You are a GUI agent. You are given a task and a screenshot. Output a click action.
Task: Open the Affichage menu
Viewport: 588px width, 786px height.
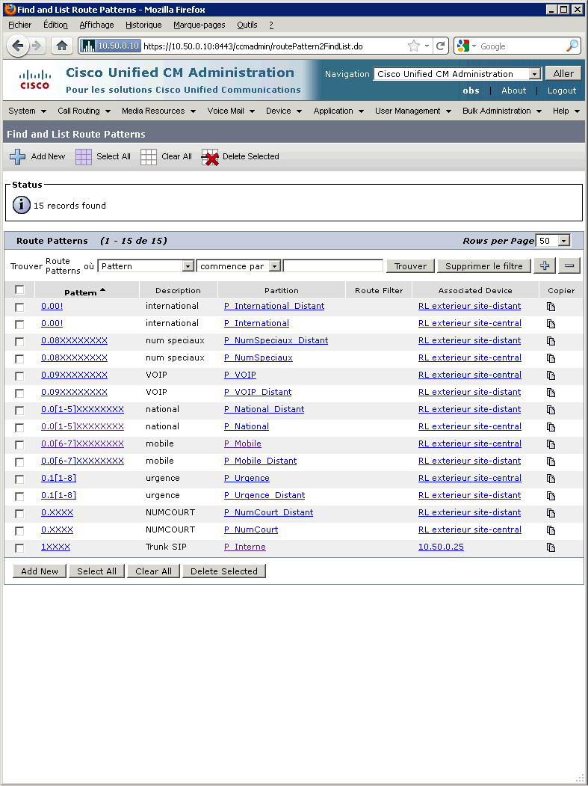pyautogui.click(x=96, y=25)
